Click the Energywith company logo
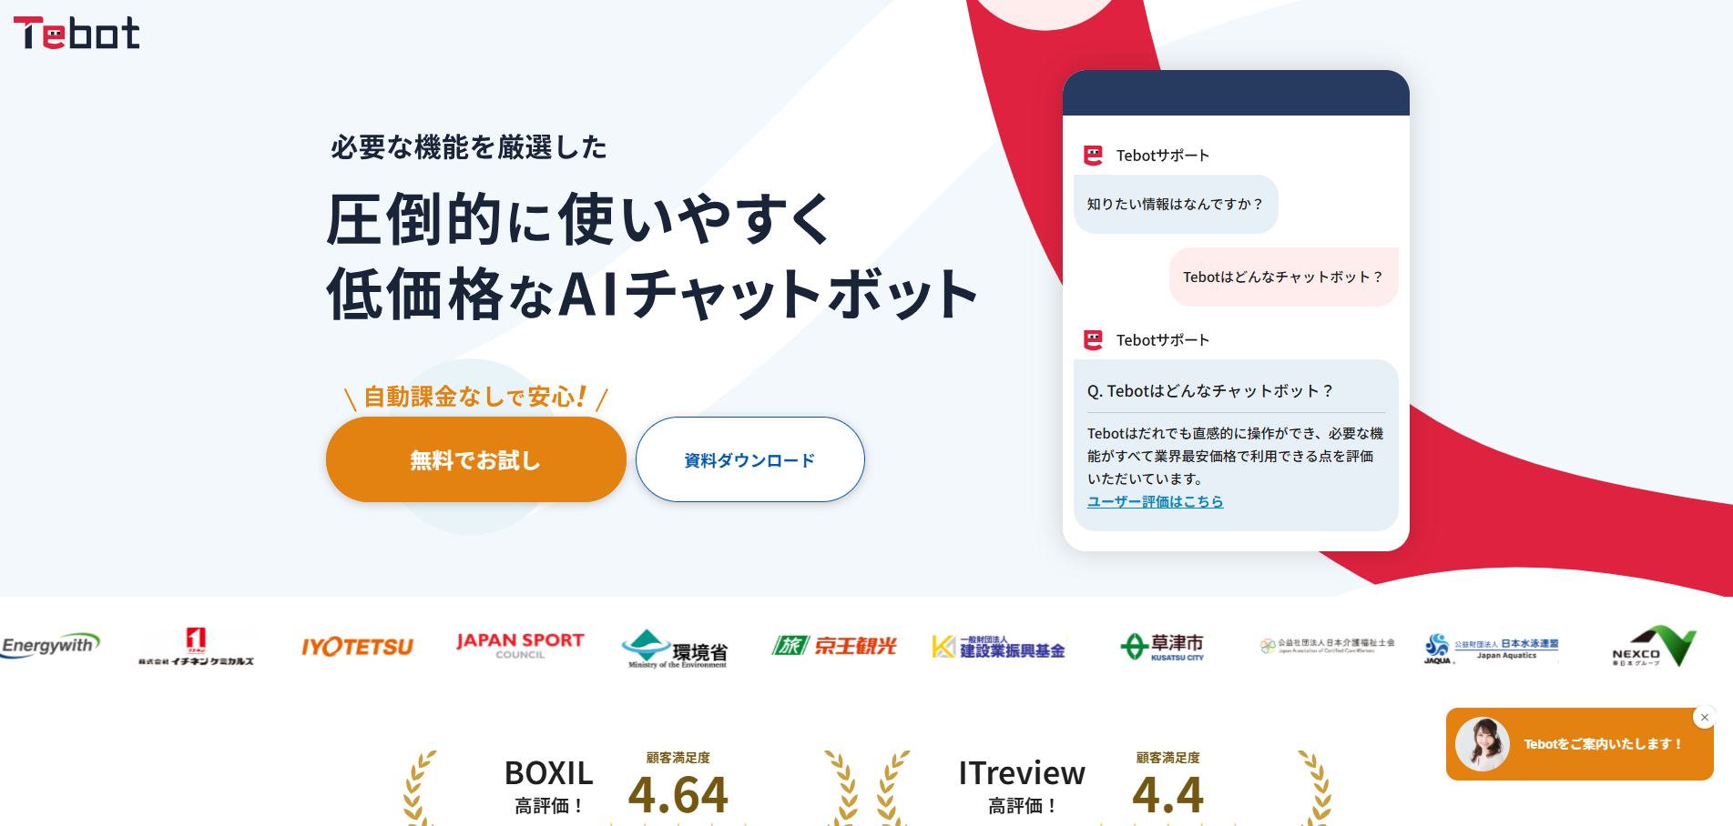The image size is (1733, 826). click(x=50, y=646)
